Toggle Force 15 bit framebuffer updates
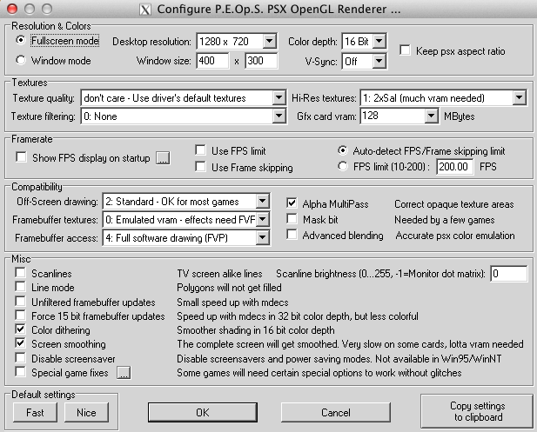Viewport: 537px width, 432px height. tap(20, 316)
